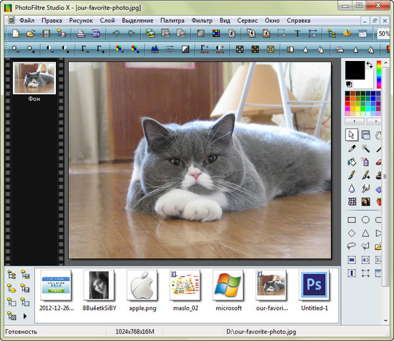Click the Undo arrow in toolbar
The width and height of the screenshot is (394, 341).
[116, 33]
